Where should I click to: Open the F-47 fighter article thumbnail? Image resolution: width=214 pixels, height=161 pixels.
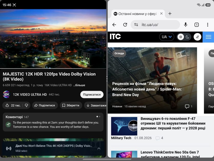[124, 126]
